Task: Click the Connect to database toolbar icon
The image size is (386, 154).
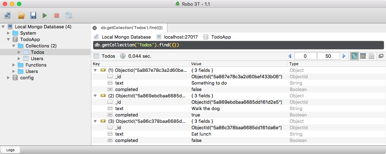Action: 7,15
